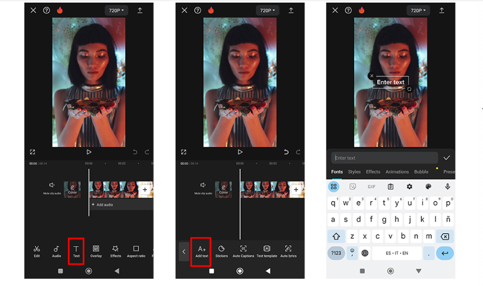
Task: Switch keyboard to ?123 symbols
Action: coord(336,253)
